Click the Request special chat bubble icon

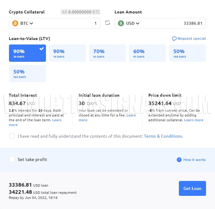pos(174,39)
